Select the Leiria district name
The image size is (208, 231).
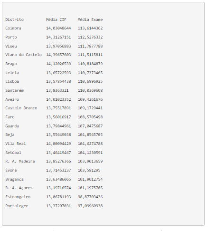[x=12, y=73]
